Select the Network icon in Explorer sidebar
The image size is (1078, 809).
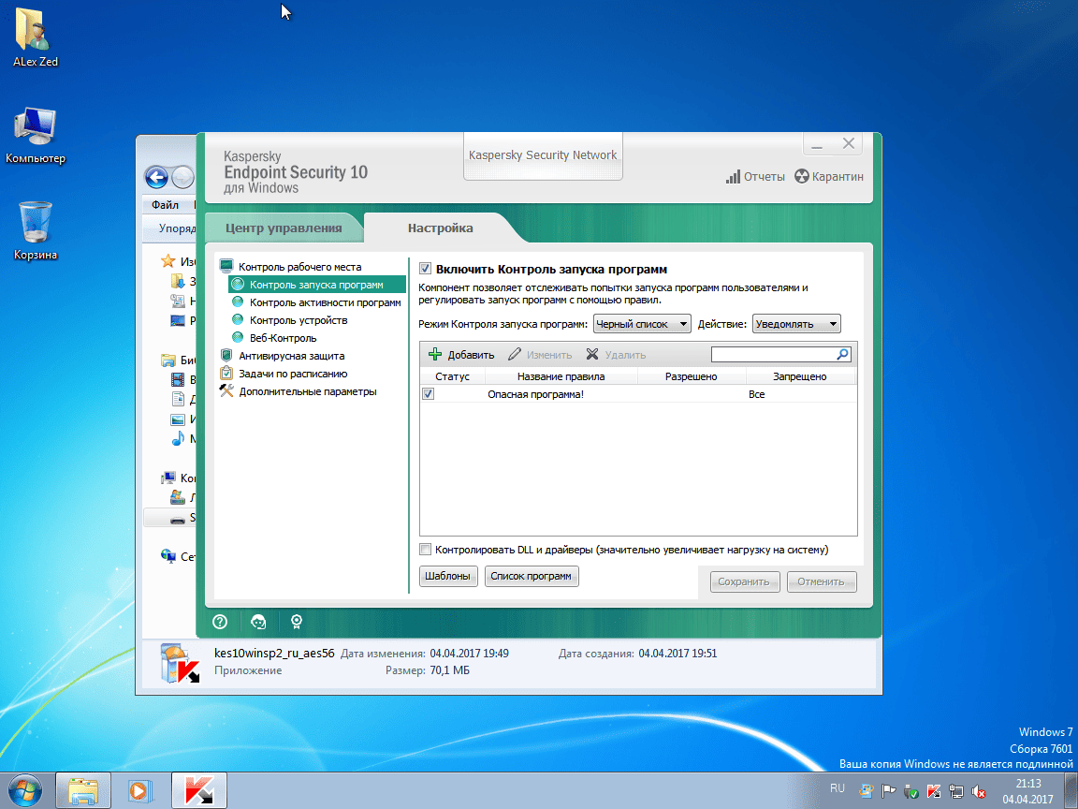168,556
